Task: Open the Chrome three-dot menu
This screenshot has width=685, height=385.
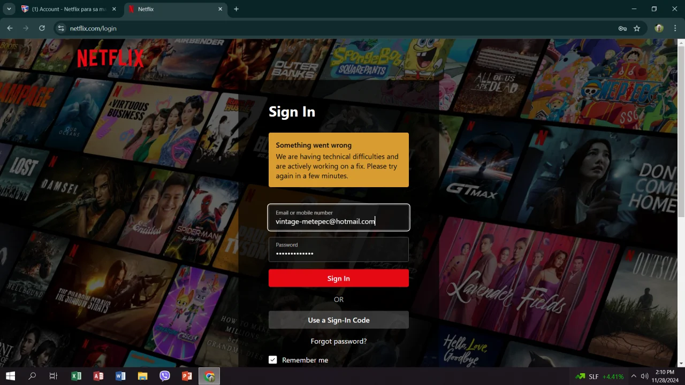Action: pyautogui.click(x=675, y=28)
